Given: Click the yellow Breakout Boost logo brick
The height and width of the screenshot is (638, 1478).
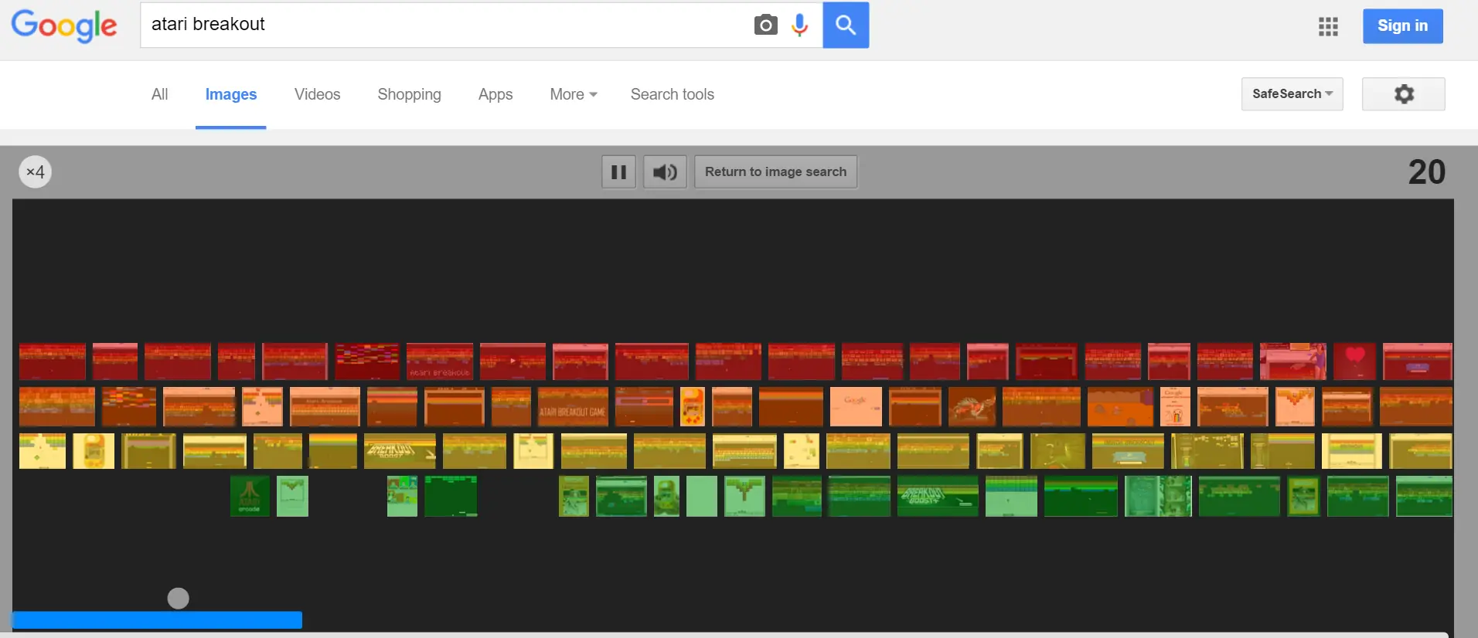Looking at the screenshot, I should pyautogui.click(x=400, y=451).
